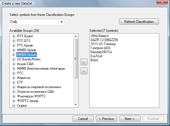Expand the ММВБ Акции group

[x=14, y=55]
